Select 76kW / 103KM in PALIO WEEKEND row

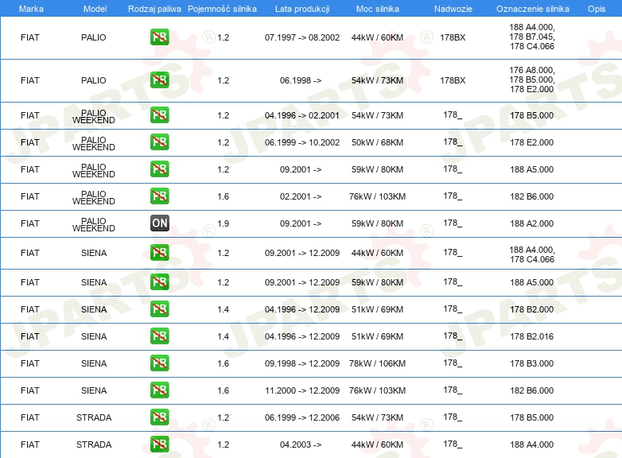click(377, 196)
